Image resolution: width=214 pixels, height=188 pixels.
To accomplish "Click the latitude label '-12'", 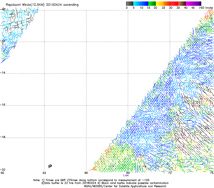I will point(3,41).
